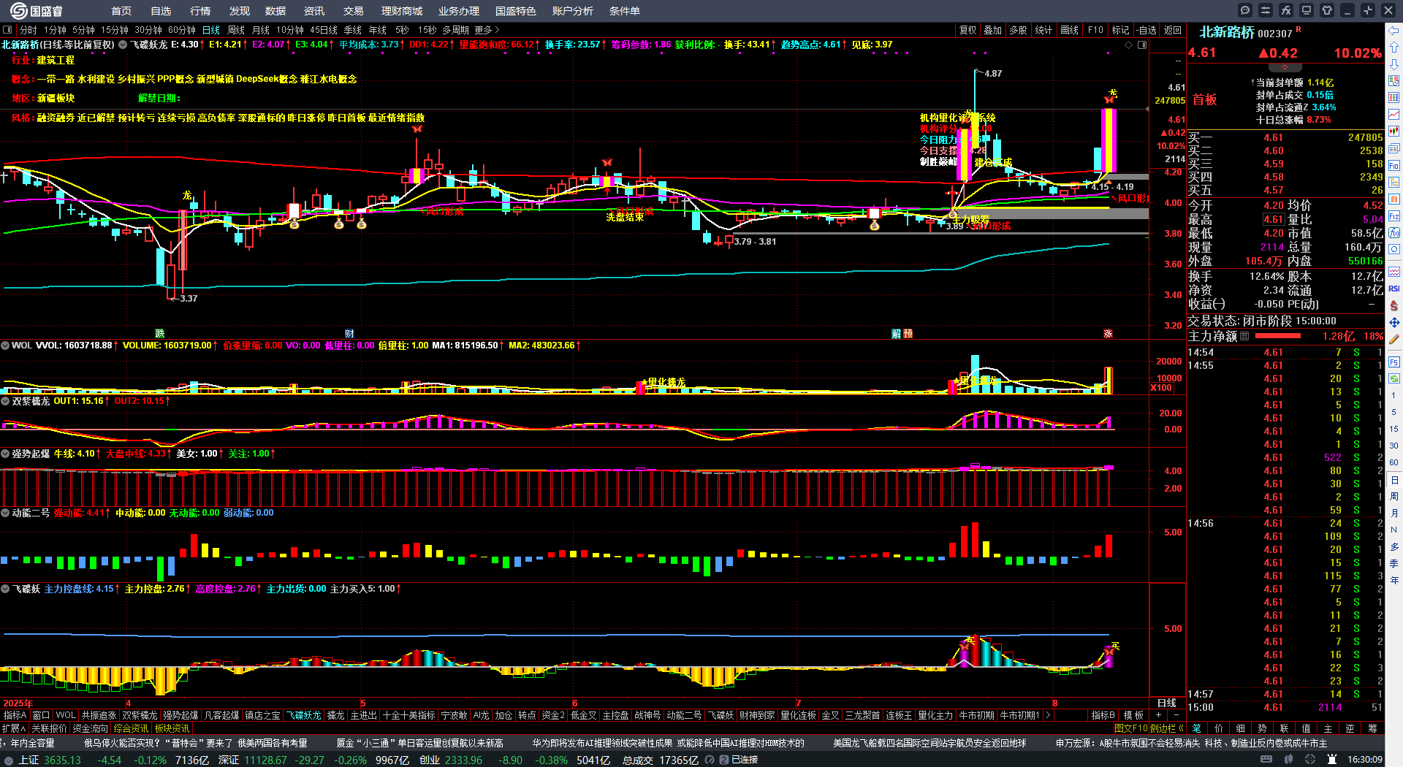Toggle the square window icon above chart's right edge
The width and height of the screenshot is (1403, 767).
tap(1142, 45)
